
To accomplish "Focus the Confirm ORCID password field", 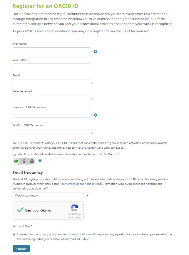I will [x=51, y=132].
